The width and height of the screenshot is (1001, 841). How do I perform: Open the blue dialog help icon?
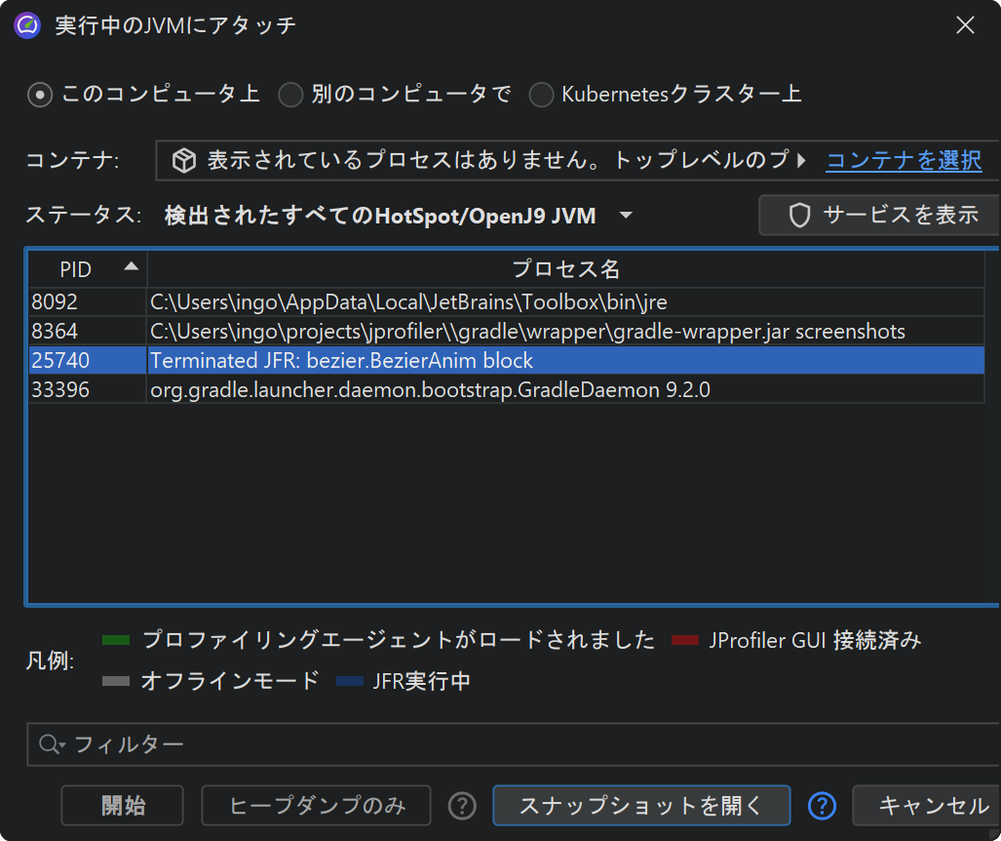[822, 806]
